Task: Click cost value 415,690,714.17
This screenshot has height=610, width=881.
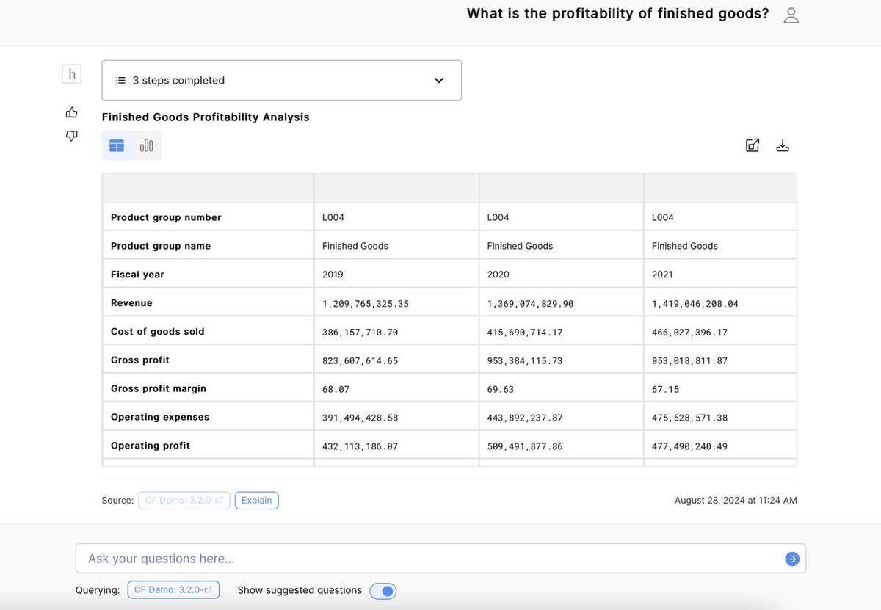Action: coord(526,333)
